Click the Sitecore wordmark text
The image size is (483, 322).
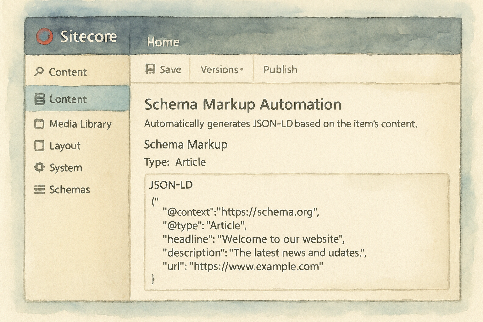tap(88, 36)
